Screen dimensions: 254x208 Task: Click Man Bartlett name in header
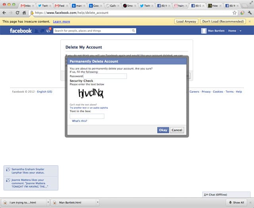tap(216, 31)
